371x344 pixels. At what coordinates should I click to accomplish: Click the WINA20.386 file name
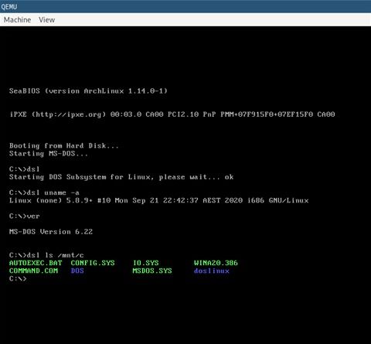(x=216, y=263)
